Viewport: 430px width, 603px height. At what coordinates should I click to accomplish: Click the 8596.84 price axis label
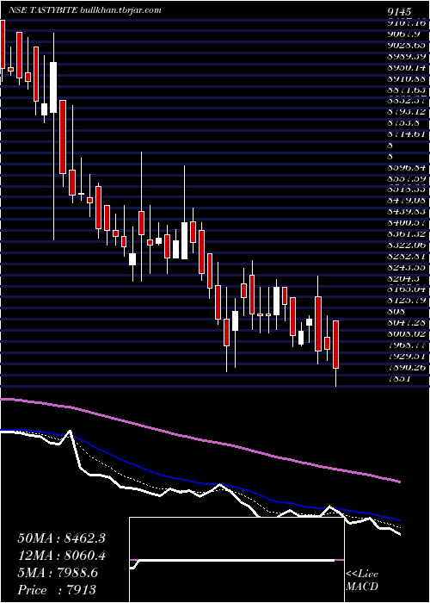pos(407,169)
